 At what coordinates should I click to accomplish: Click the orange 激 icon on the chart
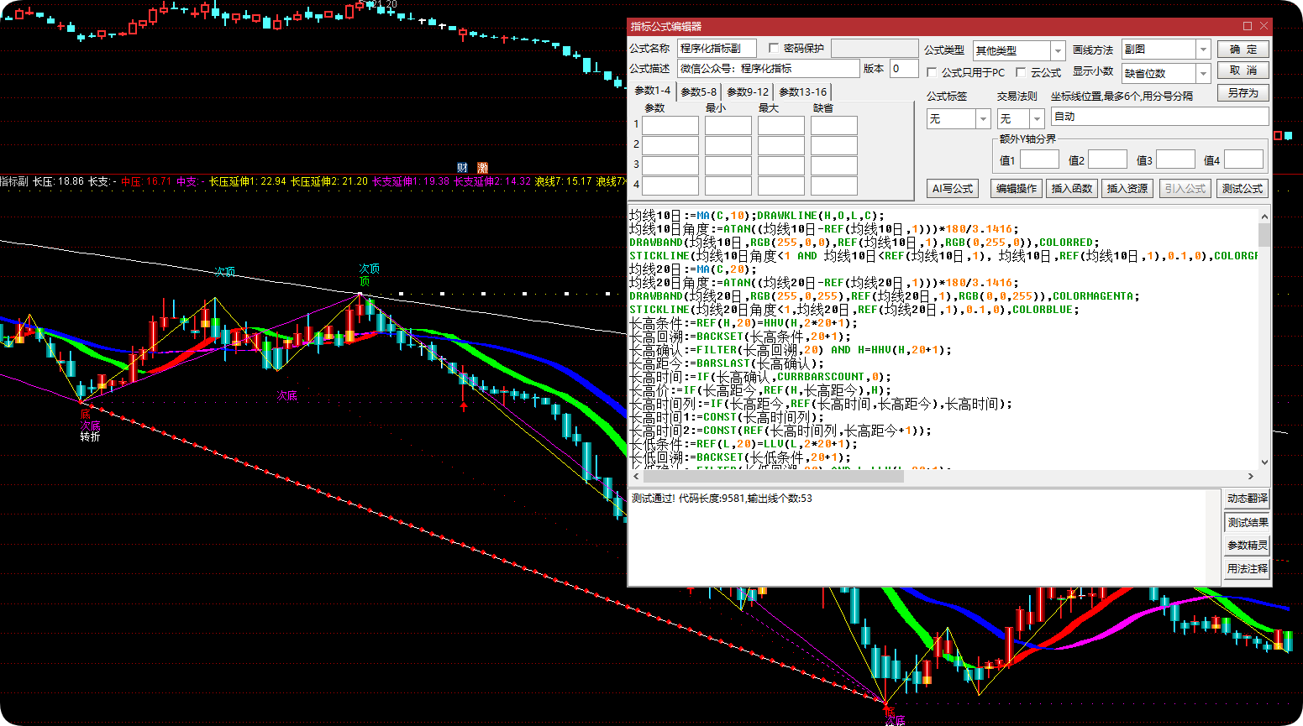pyautogui.click(x=482, y=168)
